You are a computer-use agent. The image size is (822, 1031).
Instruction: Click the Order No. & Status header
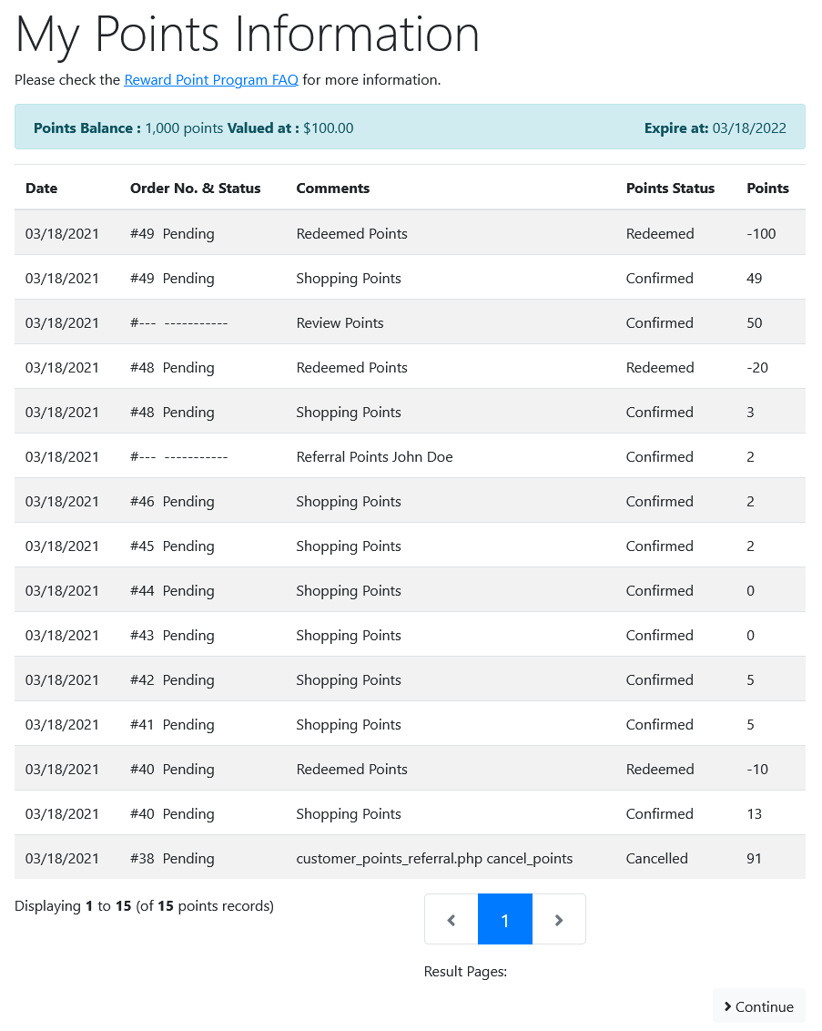click(x=195, y=188)
